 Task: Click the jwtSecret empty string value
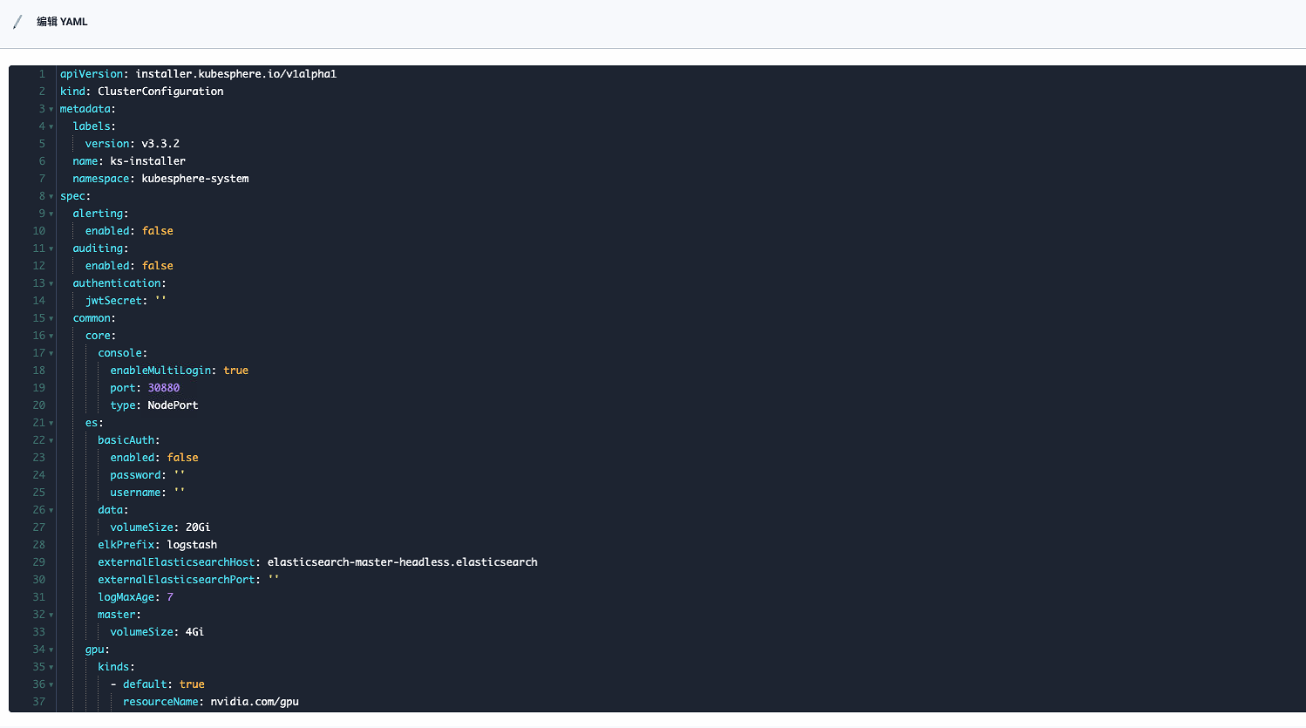coord(160,301)
